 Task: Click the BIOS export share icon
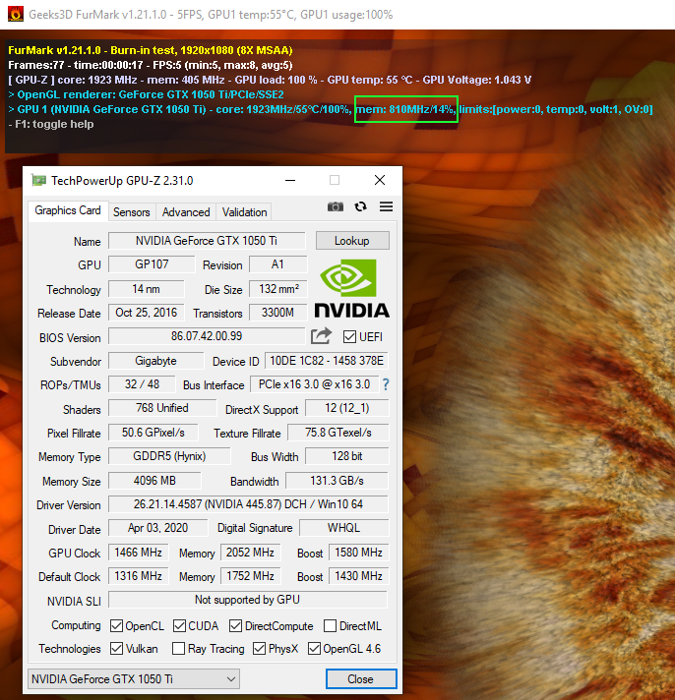(x=321, y=336)
